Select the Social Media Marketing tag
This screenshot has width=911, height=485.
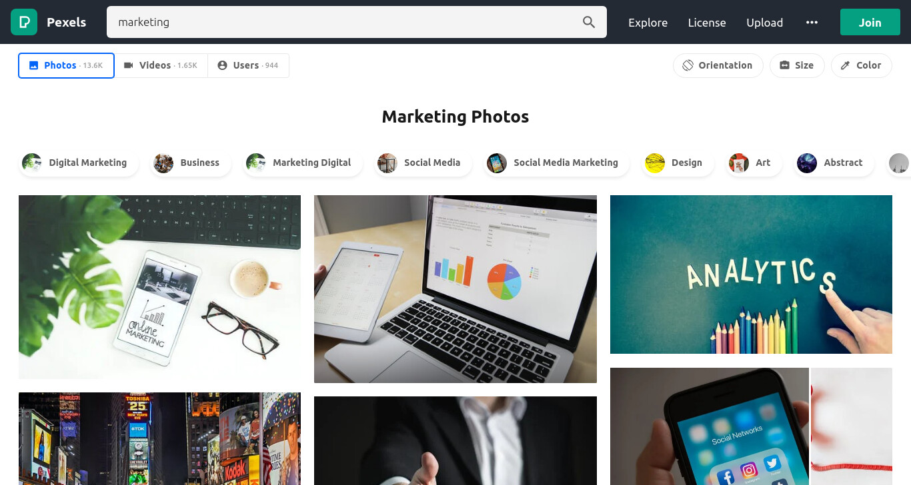(556, 163)
